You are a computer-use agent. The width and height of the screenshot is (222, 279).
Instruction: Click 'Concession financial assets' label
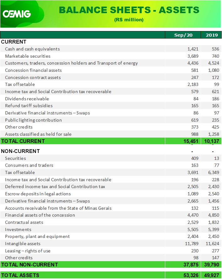(33, 70)
